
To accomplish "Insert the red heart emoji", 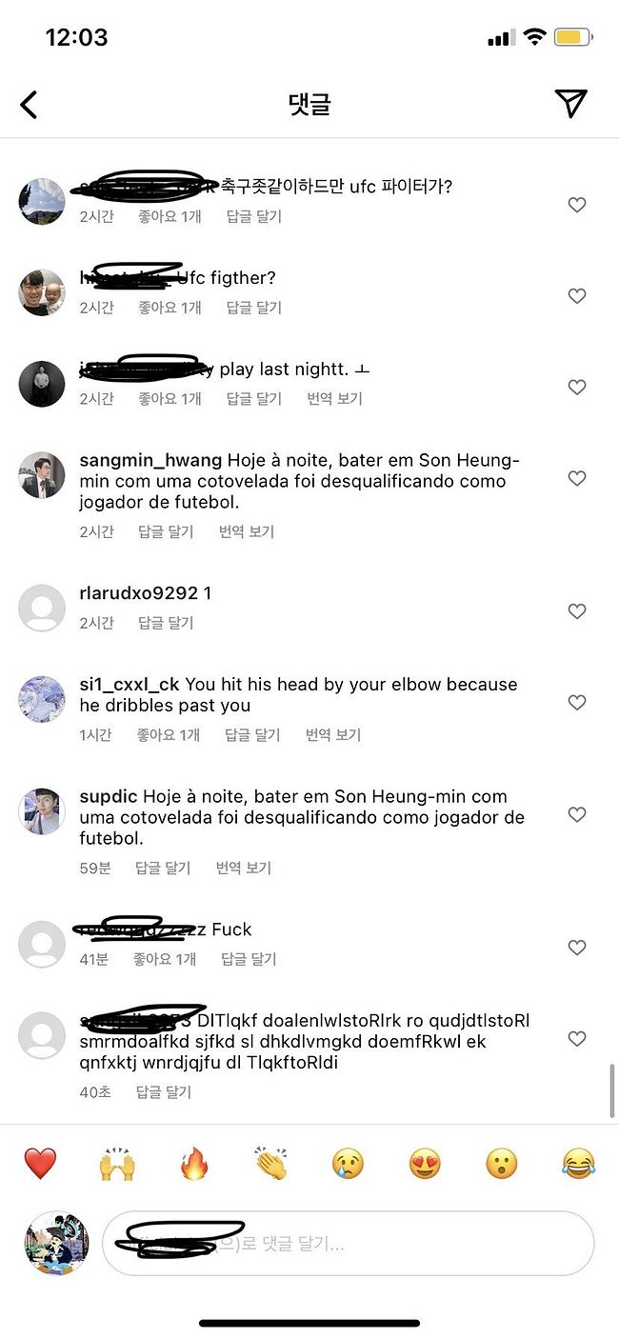I will [x=40, y=1163].
